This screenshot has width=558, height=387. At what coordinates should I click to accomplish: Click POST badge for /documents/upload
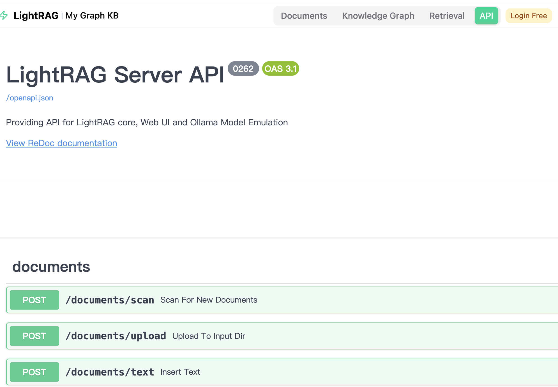point(34,336)
